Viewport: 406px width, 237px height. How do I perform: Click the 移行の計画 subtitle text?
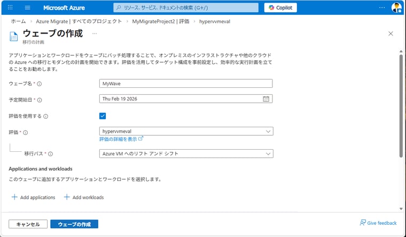34,42
